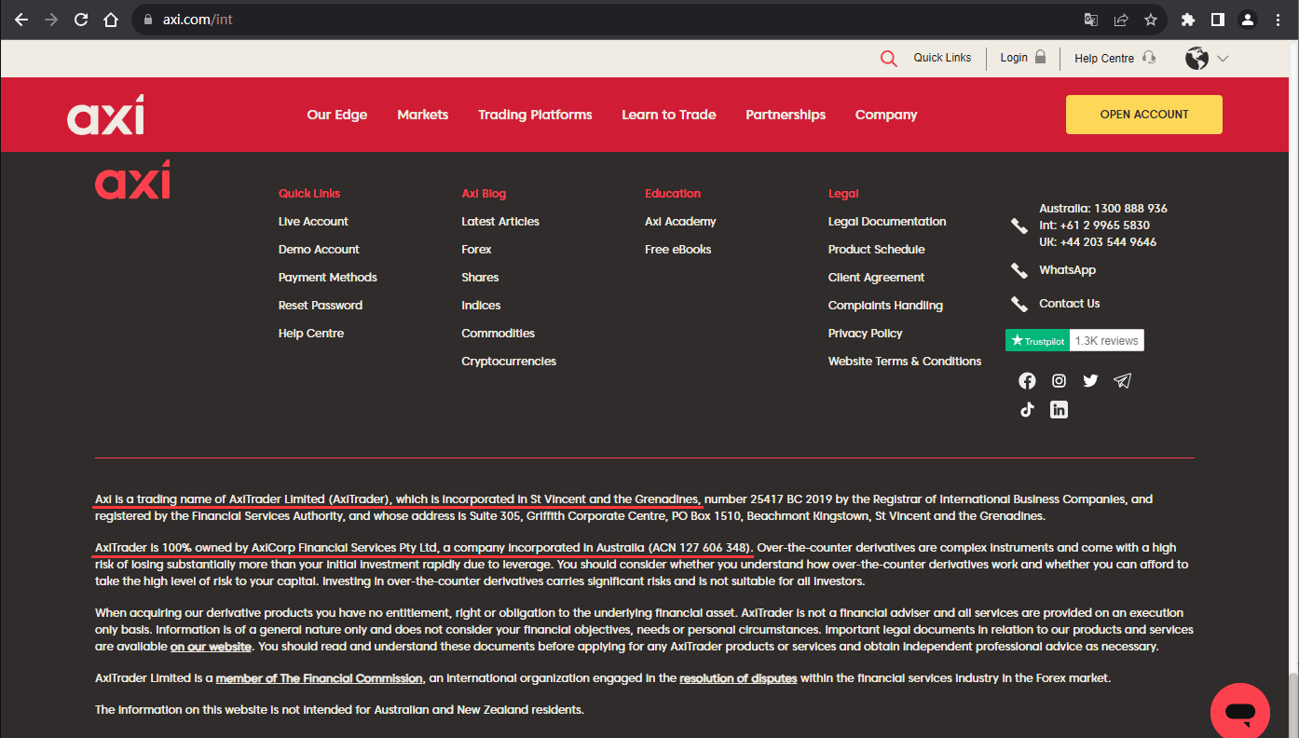Click the globe region selector icon
1299x738 pixels.
(1196, 58)
